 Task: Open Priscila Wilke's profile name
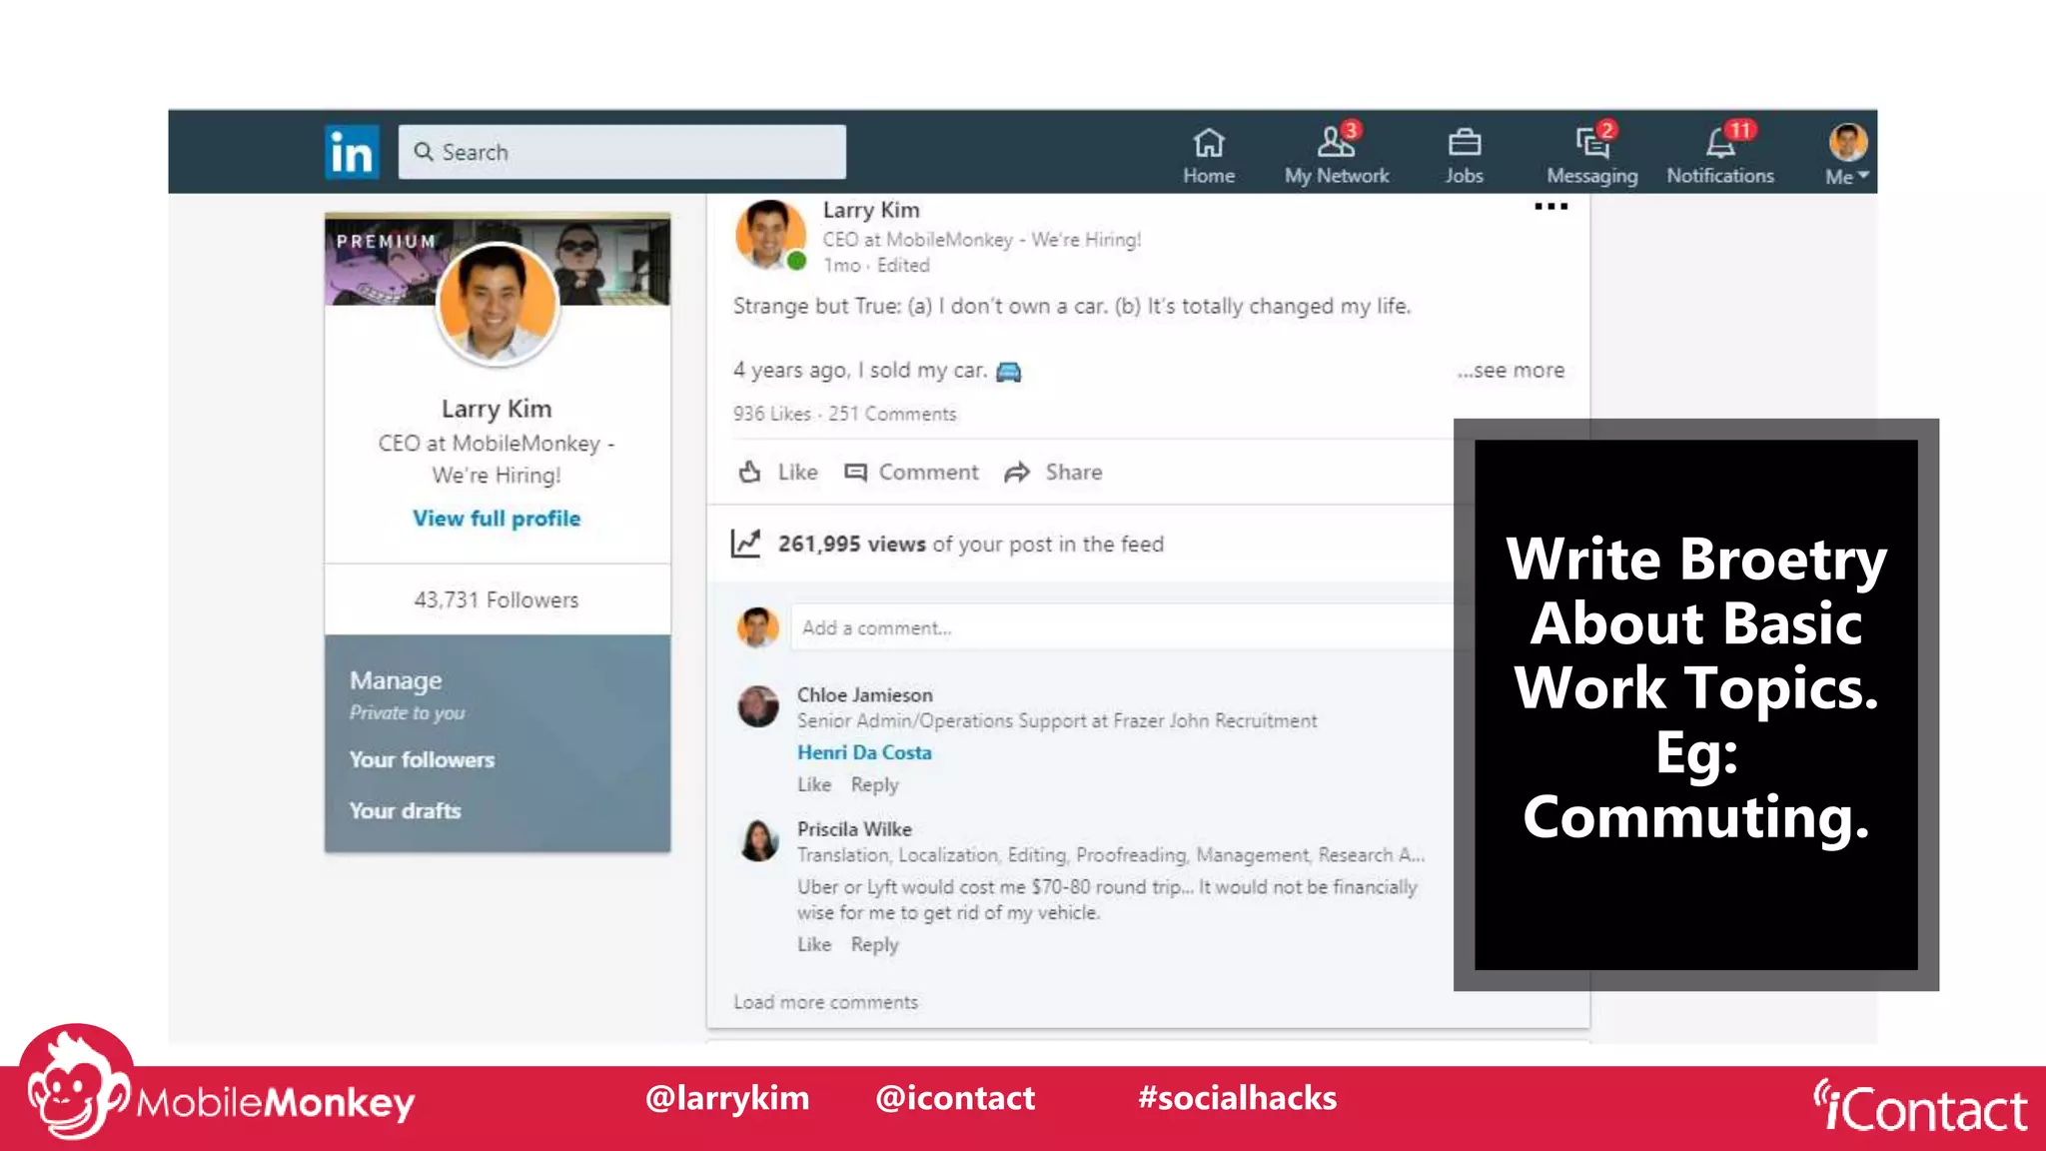click(x=854, y=828)
